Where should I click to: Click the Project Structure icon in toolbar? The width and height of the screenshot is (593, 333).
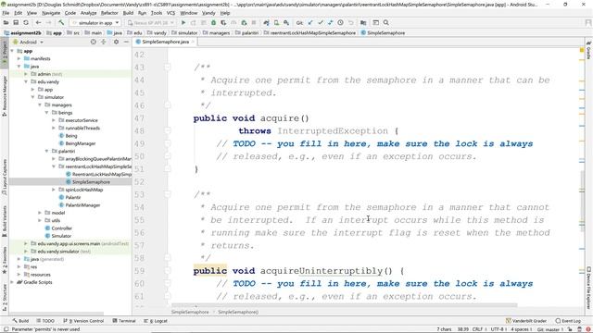coord(363,22)
